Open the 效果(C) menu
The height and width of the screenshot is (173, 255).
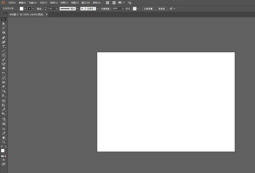(x=64, y=3)
